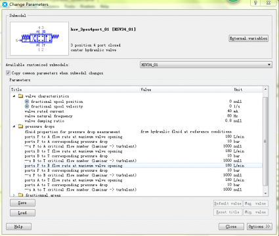
Task: Click the Save button
Action: (x=22, y=203)
